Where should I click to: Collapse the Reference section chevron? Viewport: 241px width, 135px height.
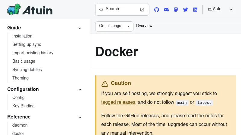pos(80,117)
